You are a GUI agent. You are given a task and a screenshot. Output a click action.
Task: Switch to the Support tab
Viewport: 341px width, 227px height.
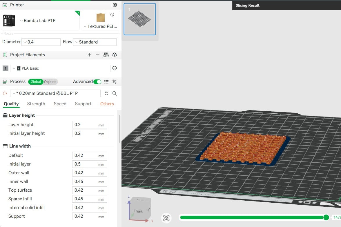83,104
